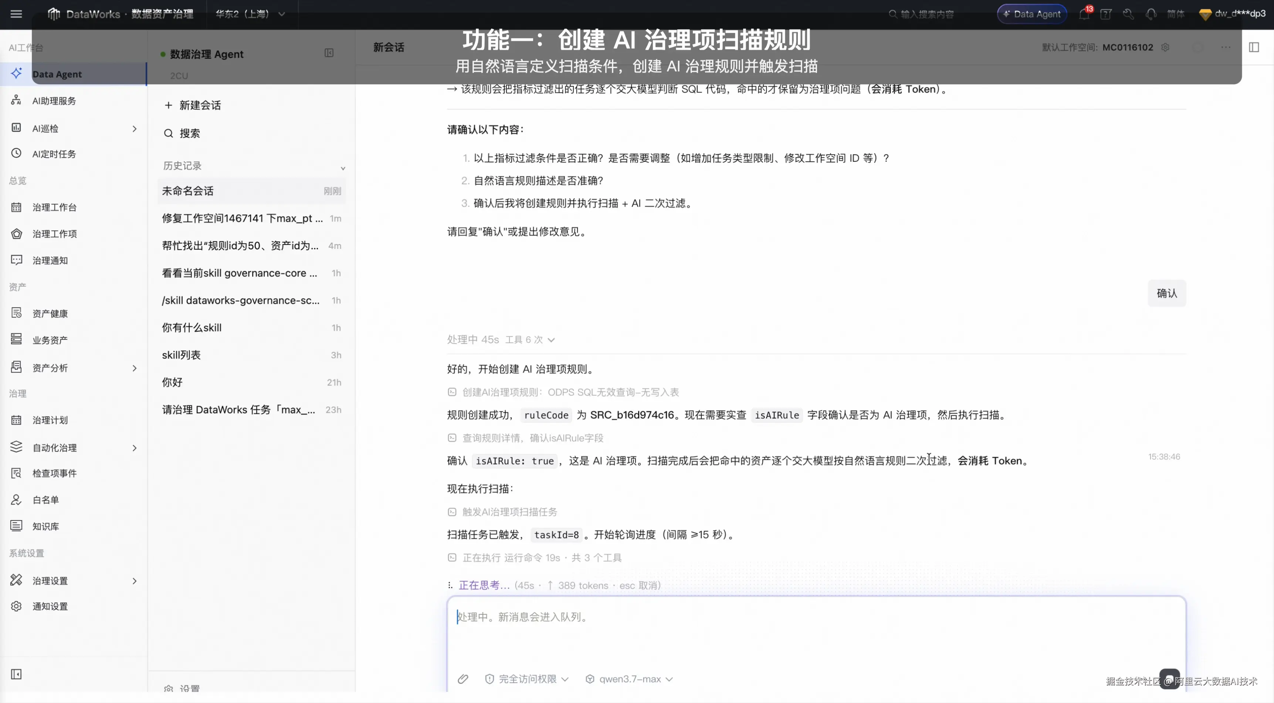Click the tool-call icon beside 查询规则详情

click(x=452, y=438)
